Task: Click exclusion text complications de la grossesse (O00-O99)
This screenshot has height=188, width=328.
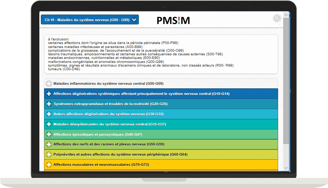Action: (x=116, y=51)
